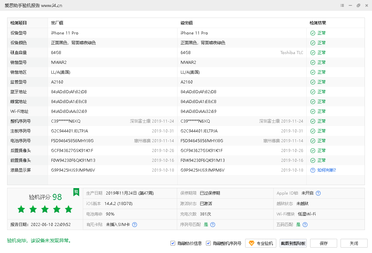Open 如何判断? link for display screen
This screenshot has width=372, height=253.
[x=326, y=170]
